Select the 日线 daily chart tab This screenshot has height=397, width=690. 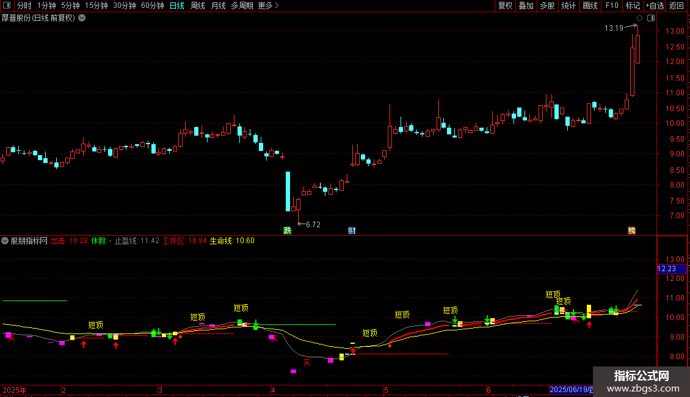coord(177,5)
